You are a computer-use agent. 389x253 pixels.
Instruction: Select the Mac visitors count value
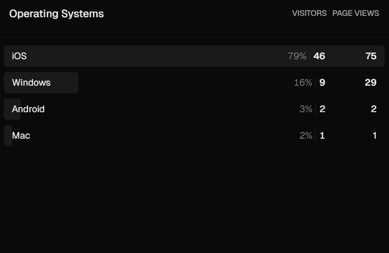(x=322, y=136)
